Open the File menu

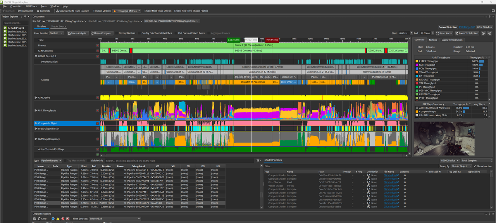pyautogui.click(x=5, y=6)
